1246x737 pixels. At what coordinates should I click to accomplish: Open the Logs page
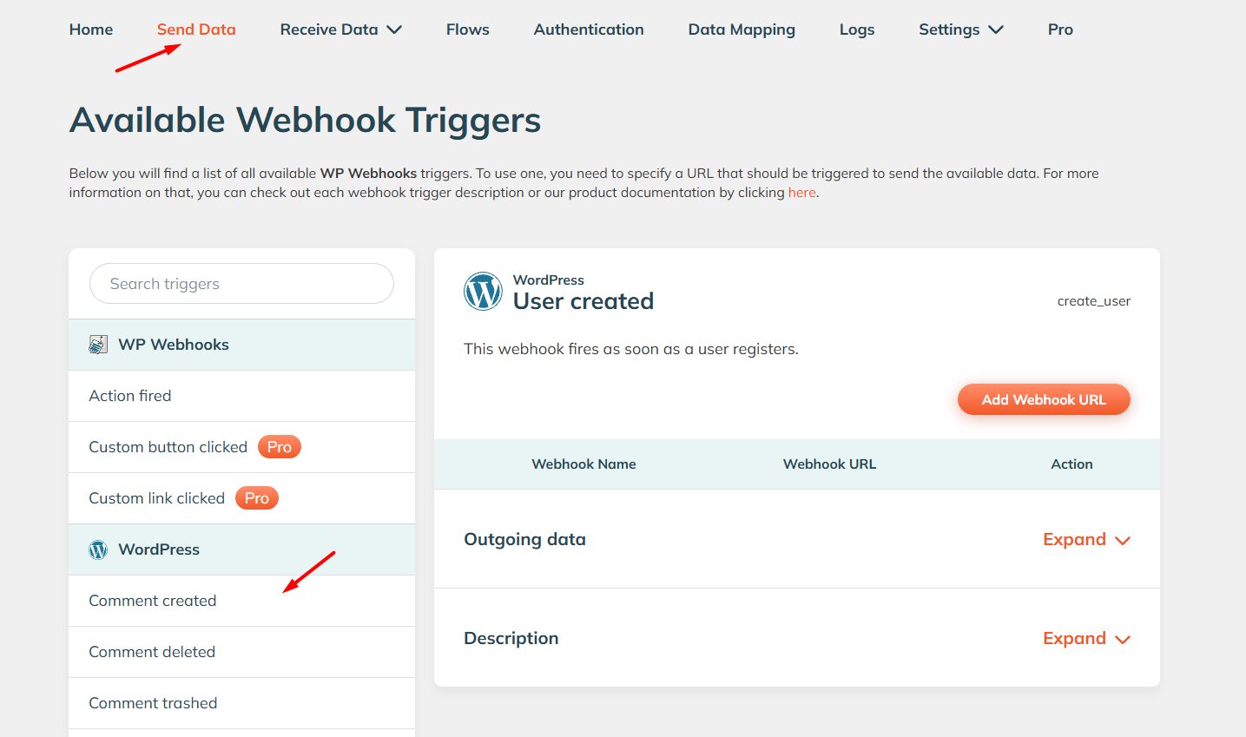pos(857,29)
